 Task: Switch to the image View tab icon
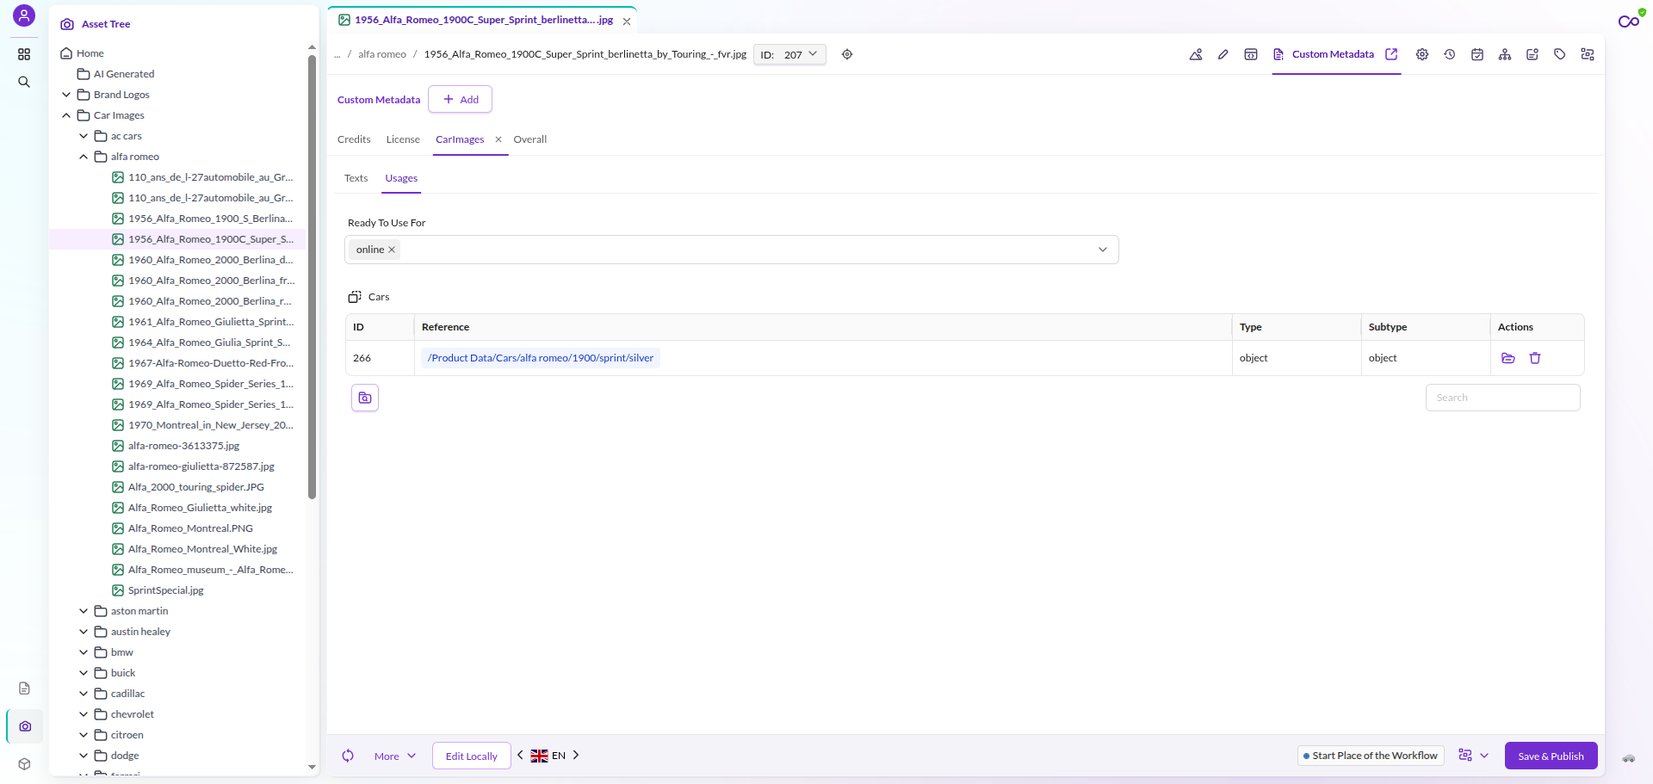1196,54
